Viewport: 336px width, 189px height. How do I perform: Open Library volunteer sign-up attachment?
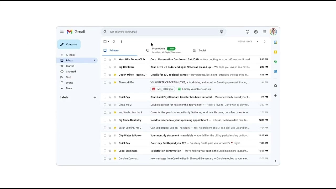point(194,89)
